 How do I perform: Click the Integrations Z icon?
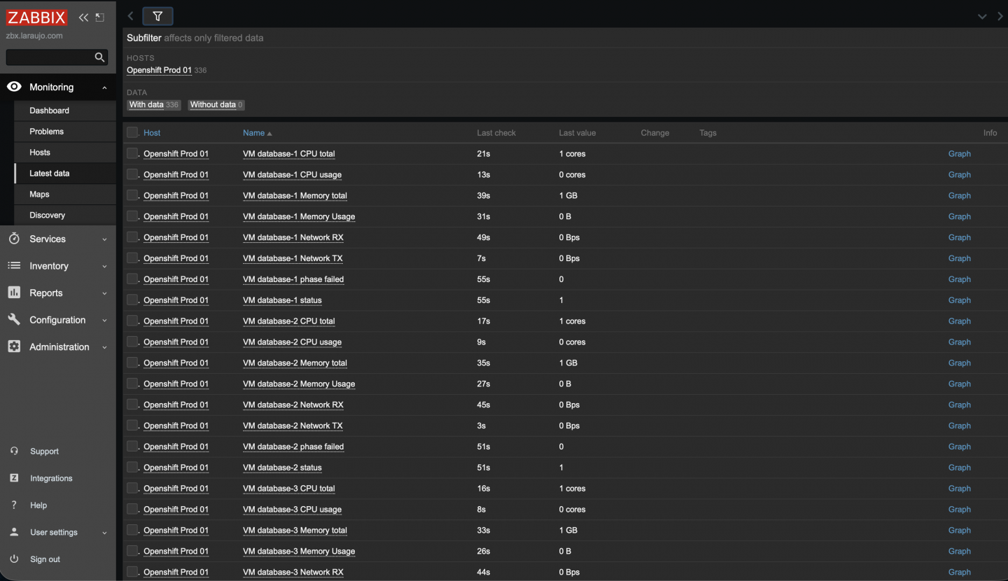14,478
